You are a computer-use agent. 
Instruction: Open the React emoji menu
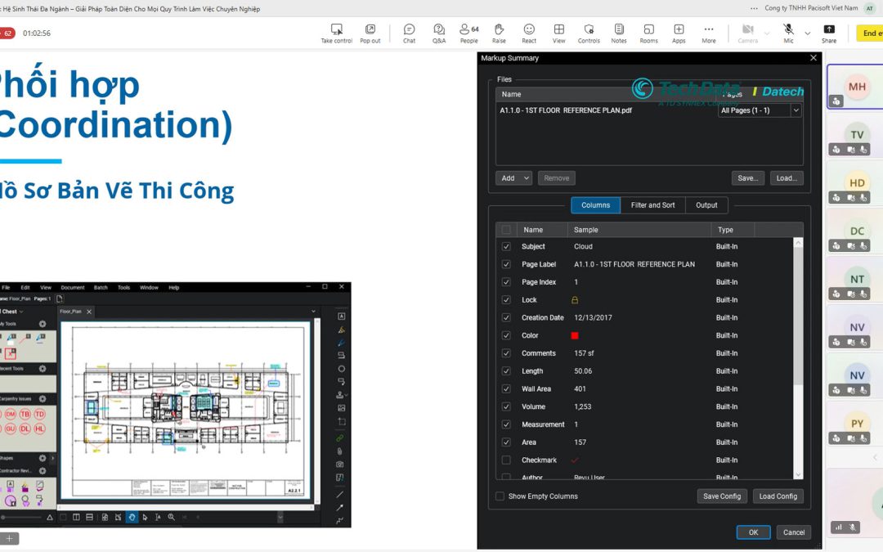point(529,34)
